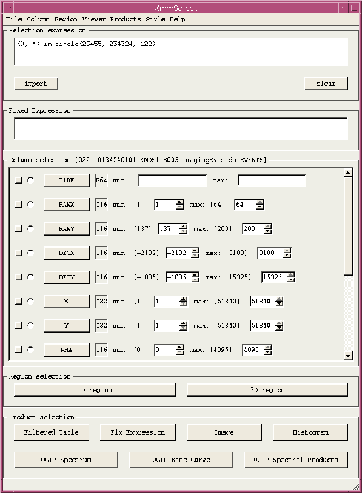
Task: Click the TIME column button
Action: [67, 180]
